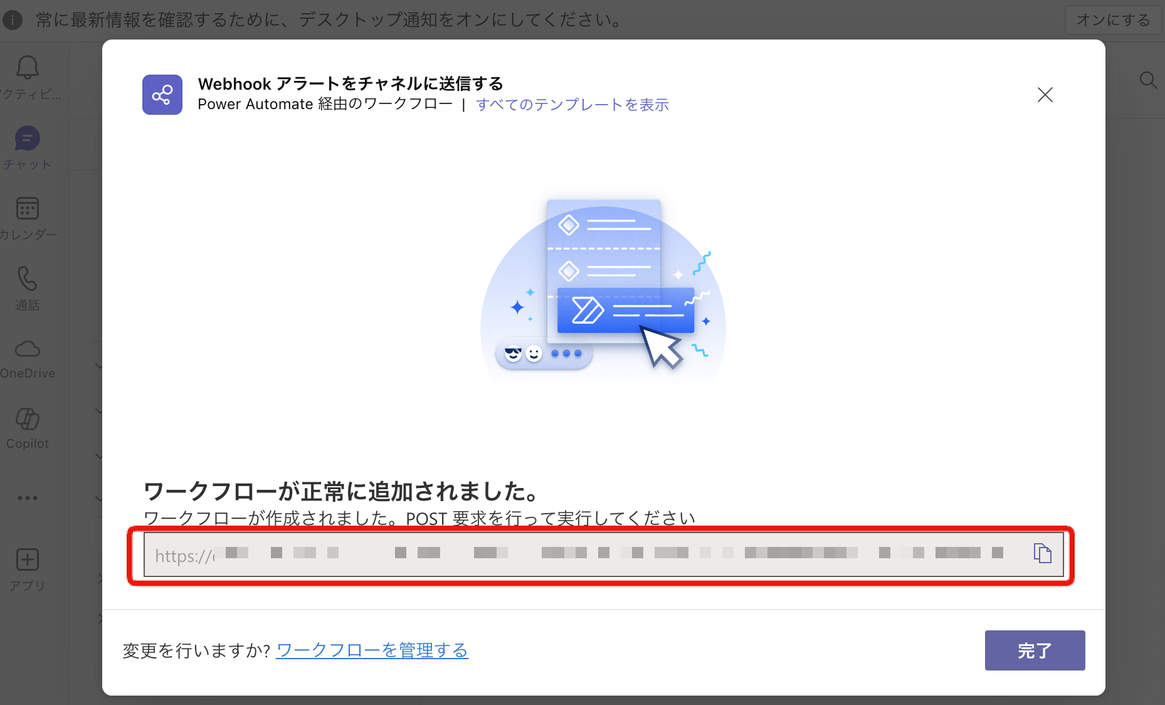Copy the webhook URL with copy icon
The height and width of the screenshot is (705, 1165).
coord(1042,554)
